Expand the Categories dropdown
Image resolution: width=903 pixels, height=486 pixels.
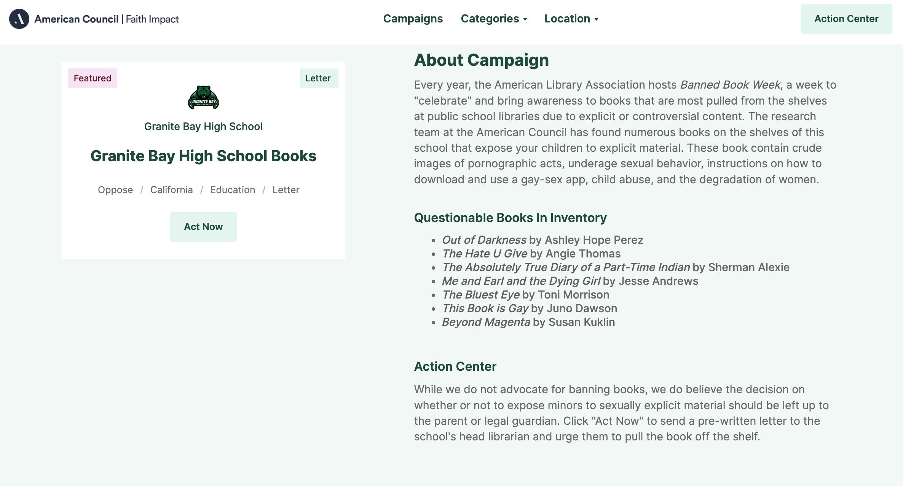click(490, 19)
